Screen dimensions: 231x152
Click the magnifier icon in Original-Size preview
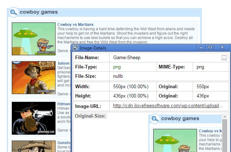click(x=155, y=119)
